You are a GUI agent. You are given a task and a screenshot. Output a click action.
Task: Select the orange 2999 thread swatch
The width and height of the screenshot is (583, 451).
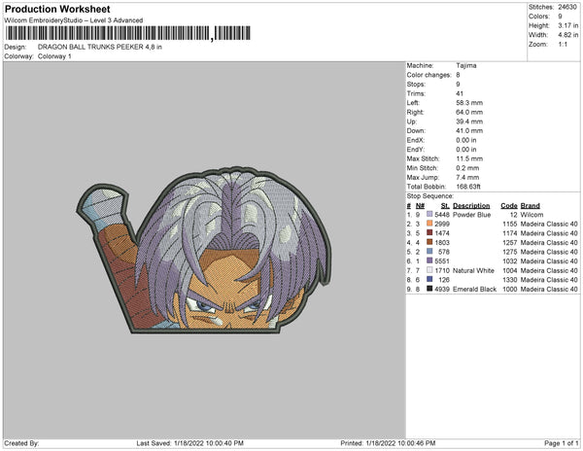(x=429, y=224)
